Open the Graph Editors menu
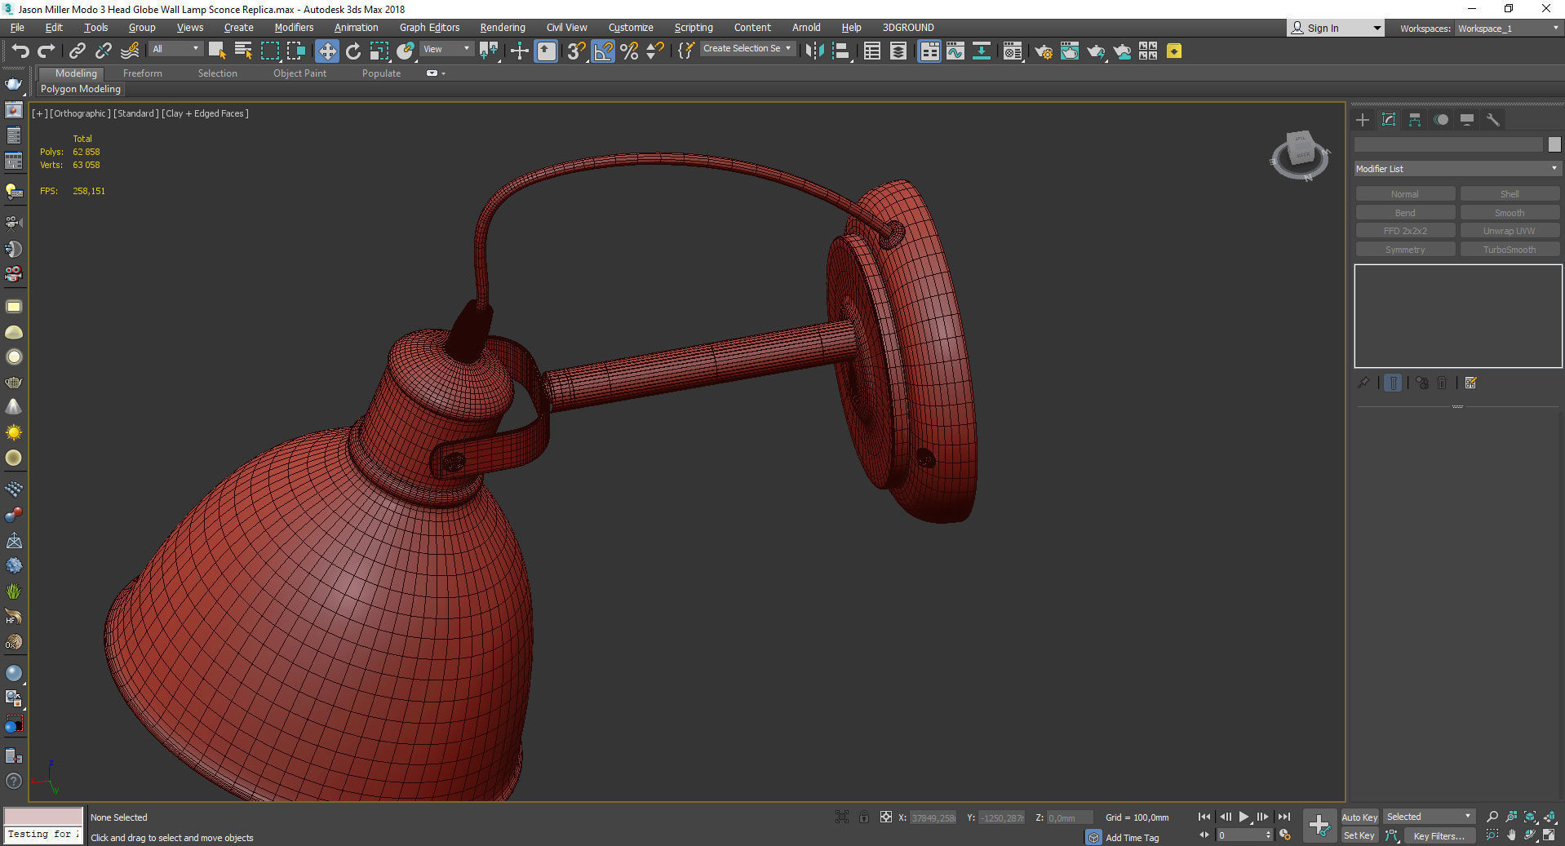 pos(430,28)
